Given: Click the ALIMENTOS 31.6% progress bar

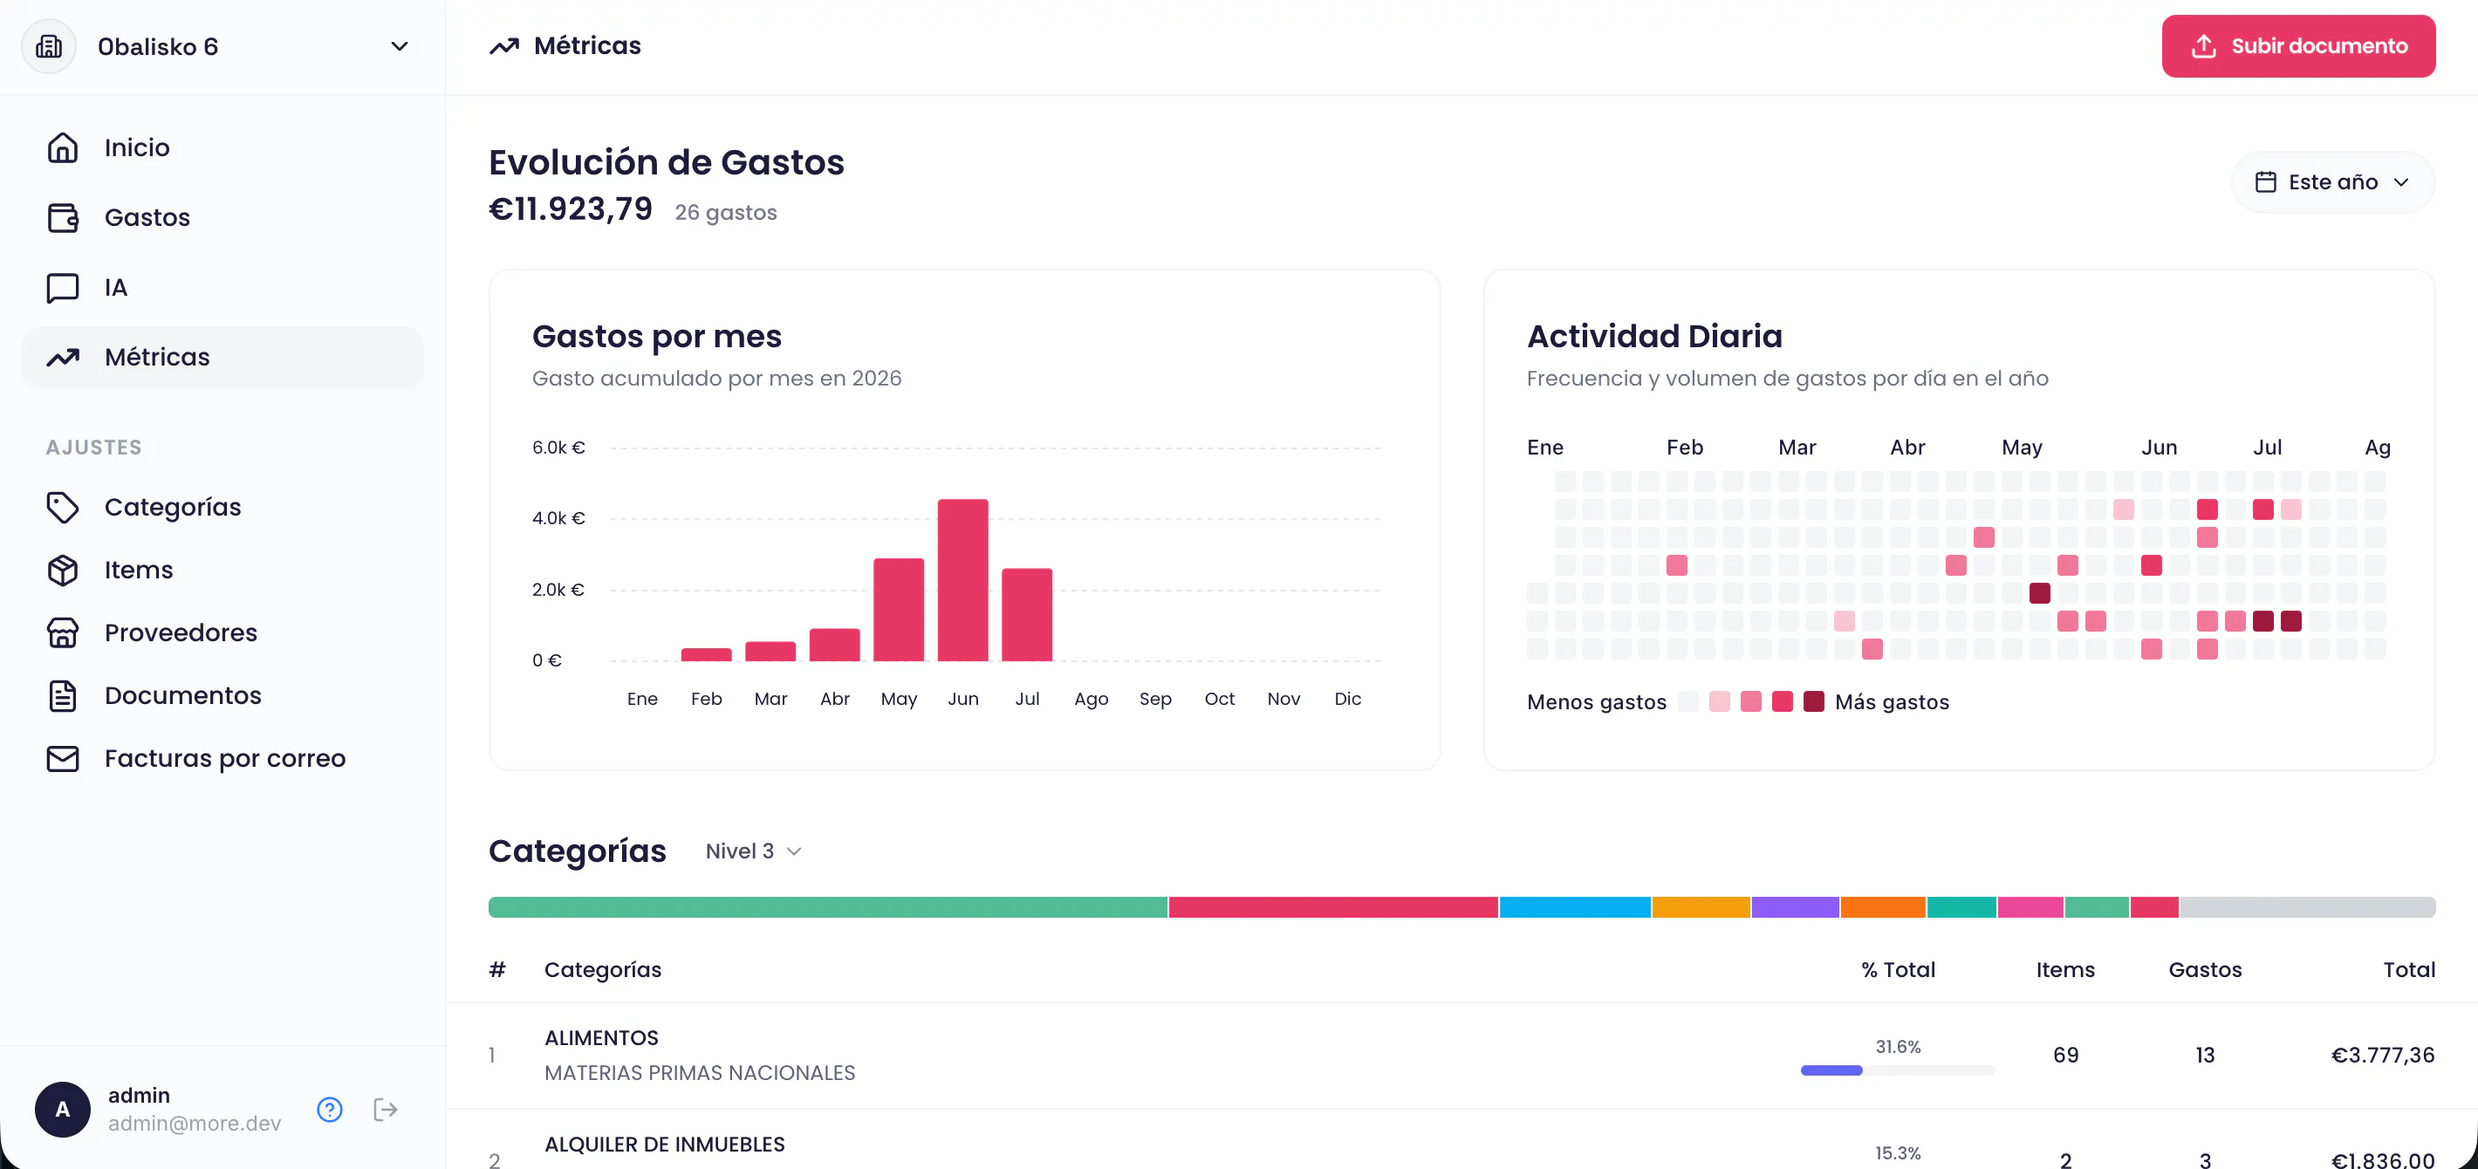Looking at the screenshot, I should (x=1897, y=1070).
